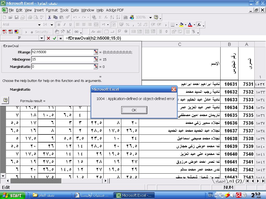
Task: Click cell containing 10636
Action: click(x=229, y=123)
